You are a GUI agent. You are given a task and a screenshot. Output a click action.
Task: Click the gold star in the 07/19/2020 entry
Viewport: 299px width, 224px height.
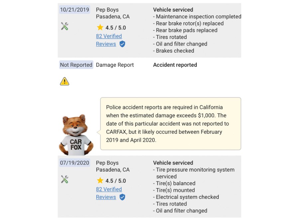[100, 181]
